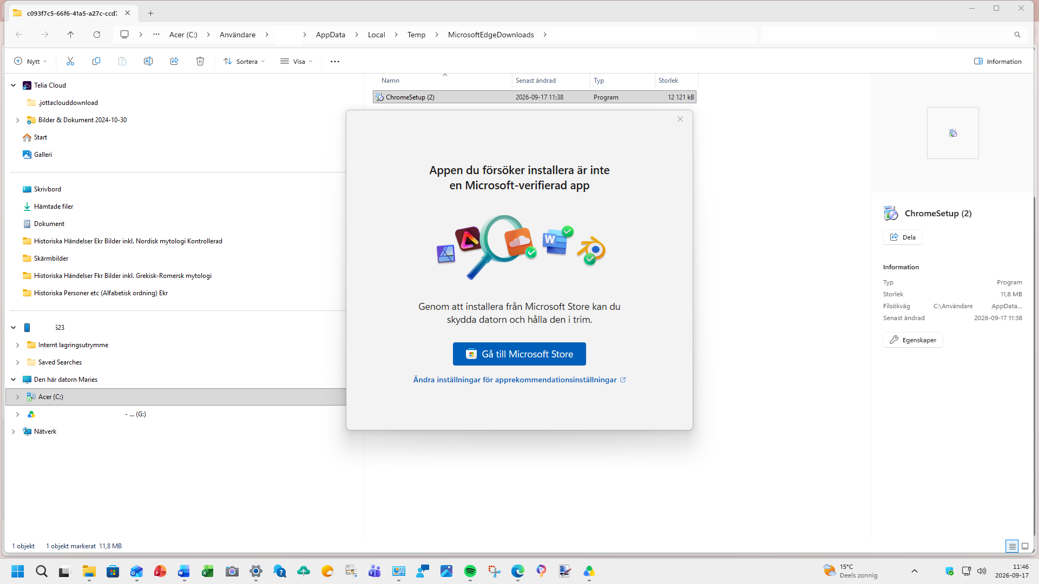Click the Dela button in details pane

coord(903,237)
